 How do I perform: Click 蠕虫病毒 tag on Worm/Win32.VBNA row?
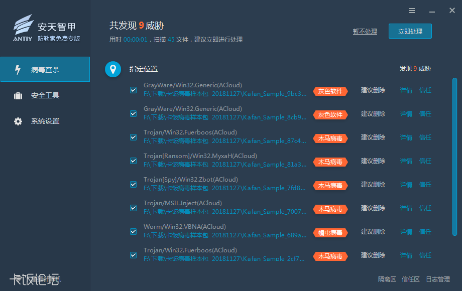[x=330, y=233]
